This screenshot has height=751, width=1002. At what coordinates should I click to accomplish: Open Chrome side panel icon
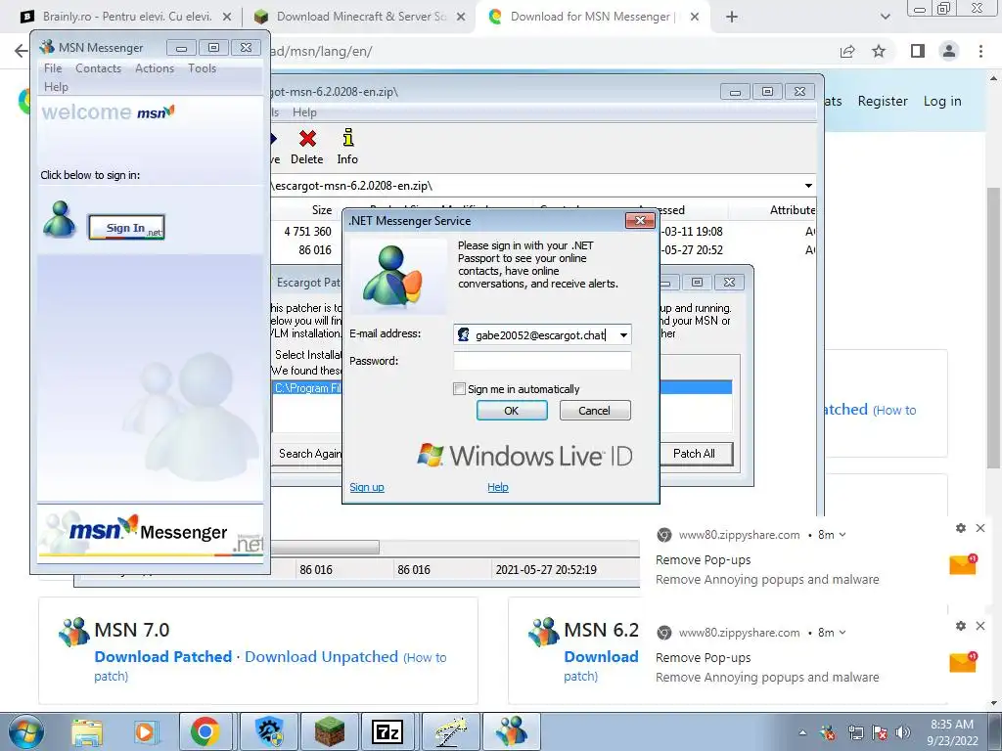point(917,51)
